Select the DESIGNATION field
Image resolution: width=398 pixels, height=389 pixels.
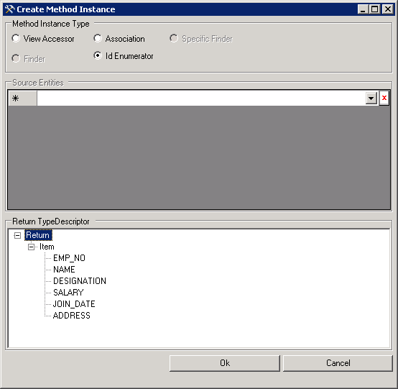click(80, 281)
